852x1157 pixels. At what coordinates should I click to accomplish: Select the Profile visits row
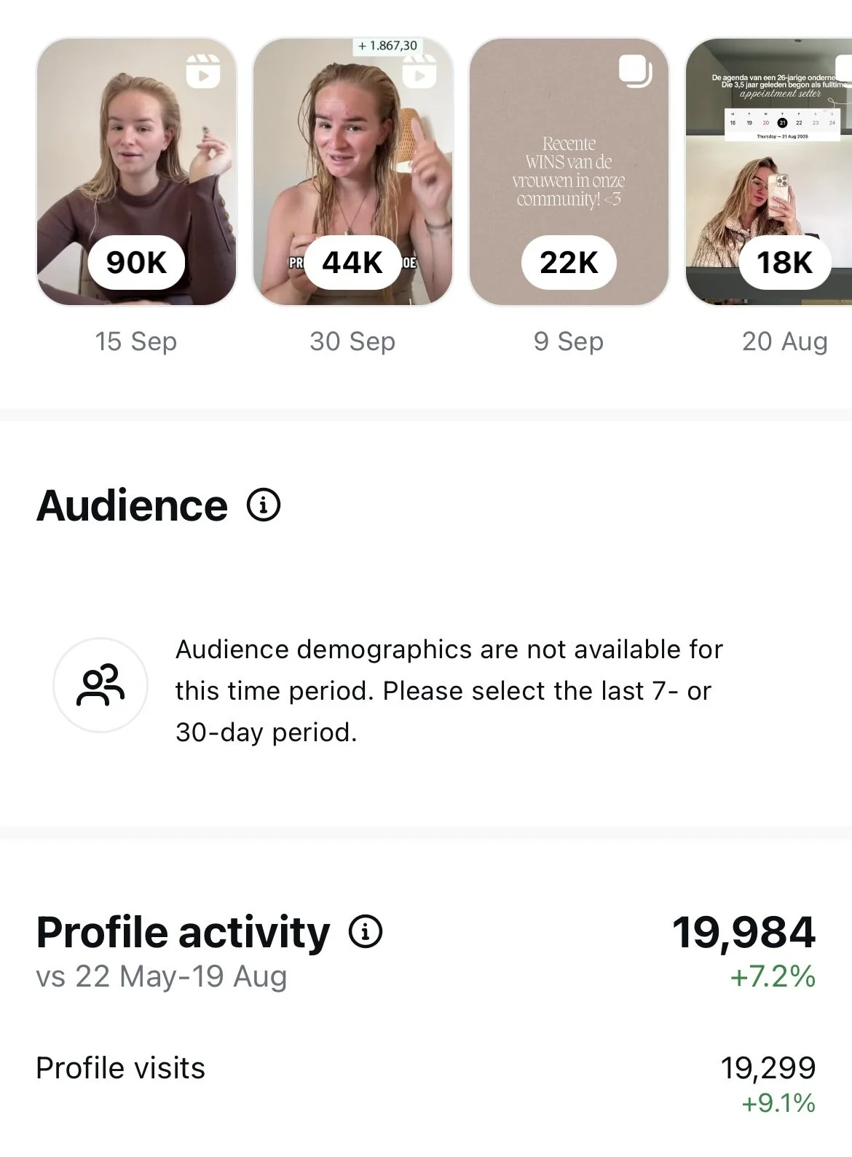tap(426, 1085)
